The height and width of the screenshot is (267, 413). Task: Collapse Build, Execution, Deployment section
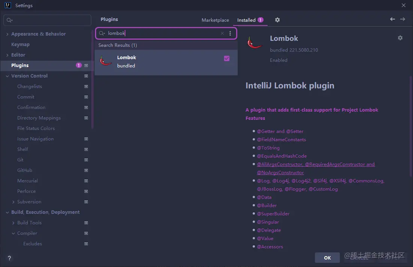point(8,212)
